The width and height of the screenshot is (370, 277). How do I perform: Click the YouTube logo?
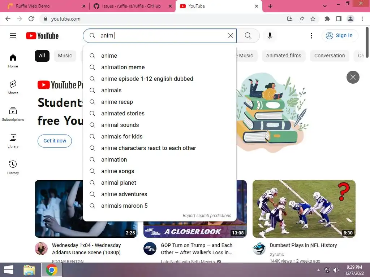click(42, 36)
